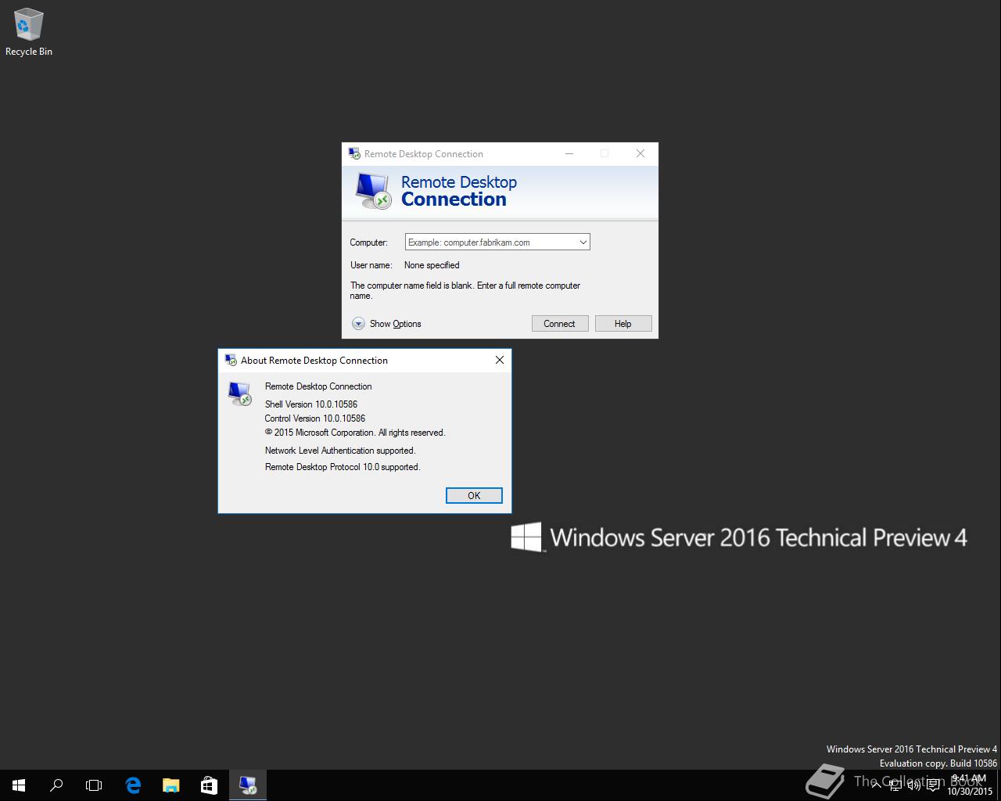1001x801 pixels.
Task: Click the computer icon in About dialog
Action: click(x=240, y=393)
